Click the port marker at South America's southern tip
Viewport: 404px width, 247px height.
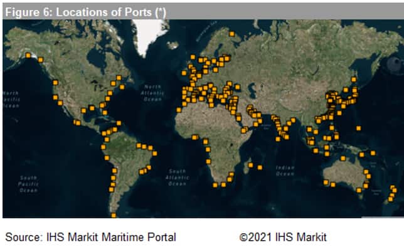coord(114,215)
